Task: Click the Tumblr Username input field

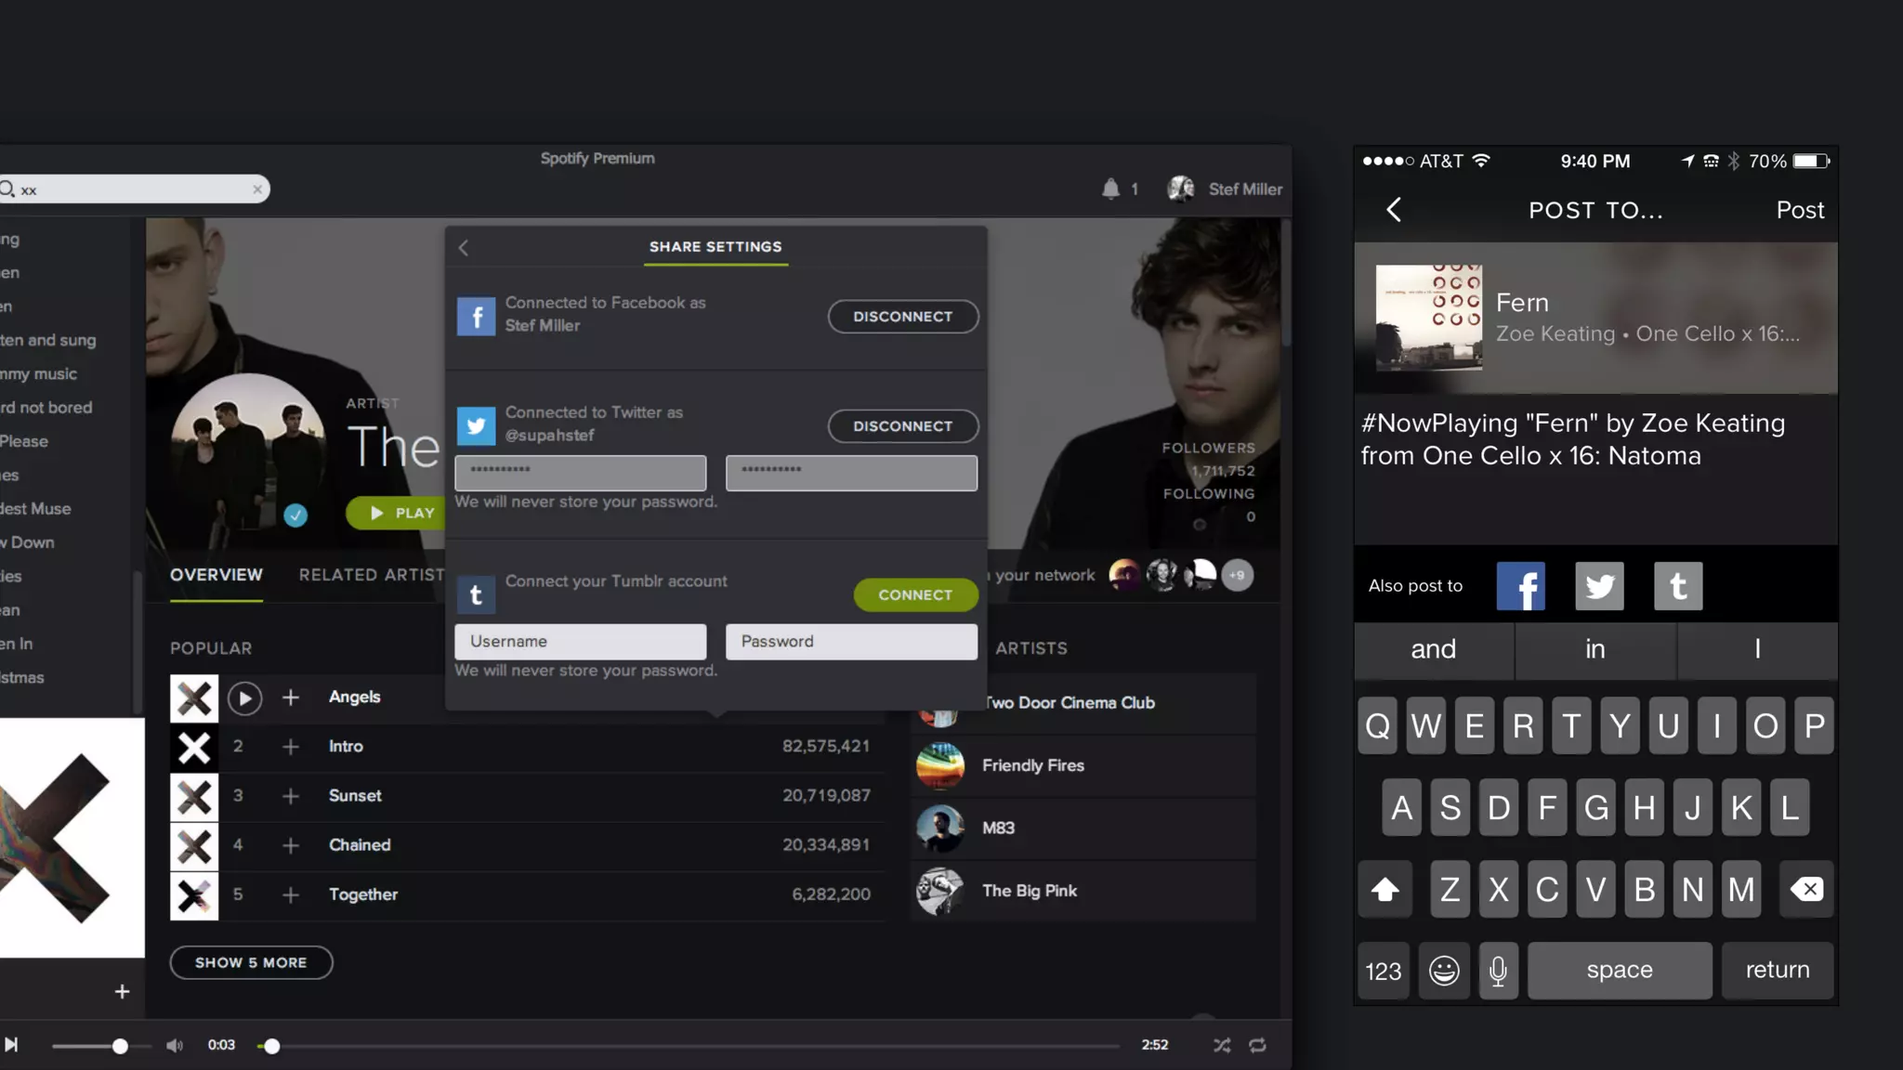Action: 580,642
